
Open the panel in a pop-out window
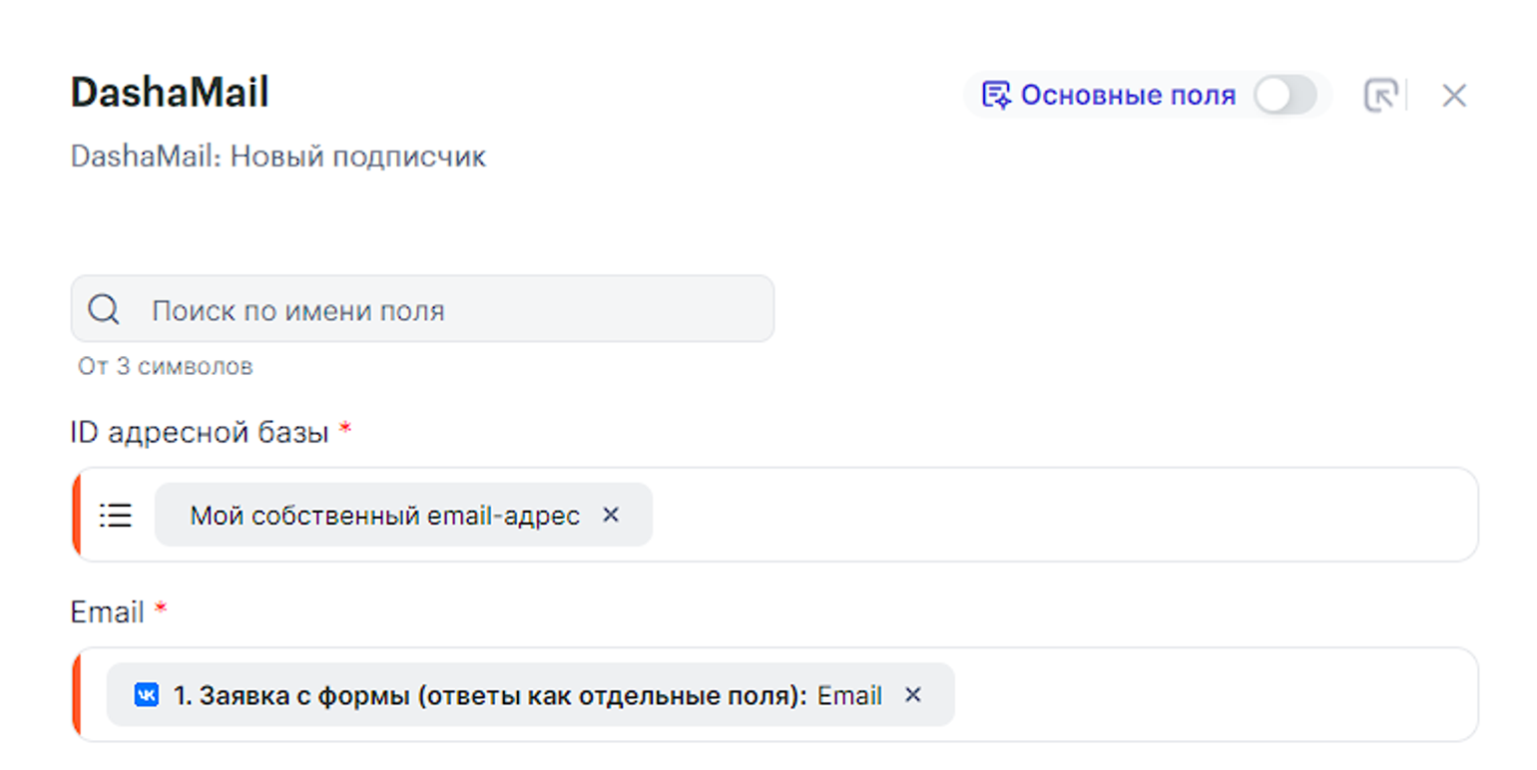[1380, 96]
